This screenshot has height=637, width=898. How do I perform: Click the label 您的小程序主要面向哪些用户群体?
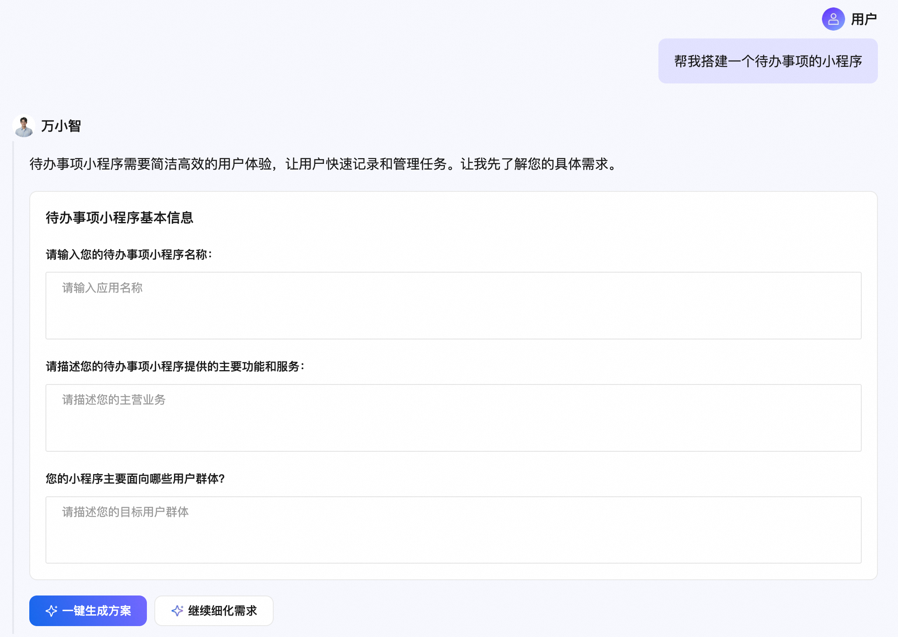tap(135, 479)
